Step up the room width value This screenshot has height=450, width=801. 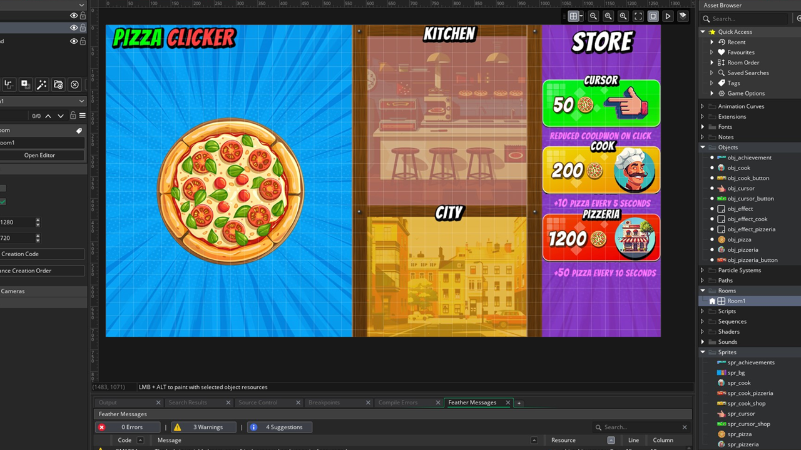click(38, 219)
